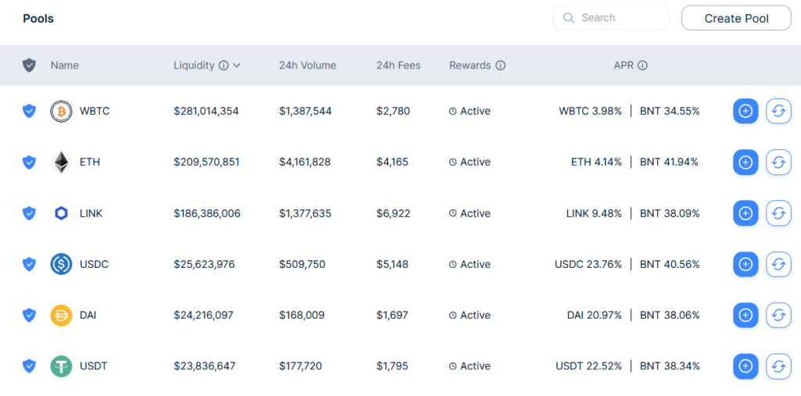
Task: Click 24h volume value $1,377,635
Action: tap(305, 213)
